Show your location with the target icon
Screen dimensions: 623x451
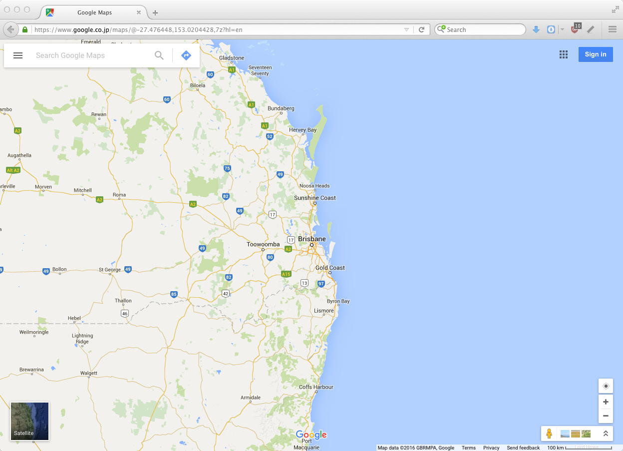point(606,386)
